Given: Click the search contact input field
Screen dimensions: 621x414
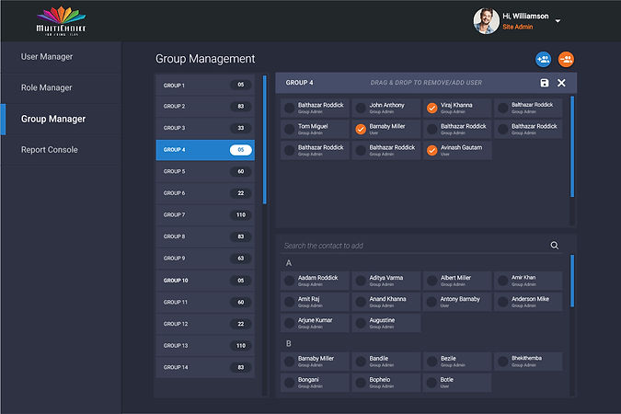Looking at the screenshot, I should tap(421, 246).
